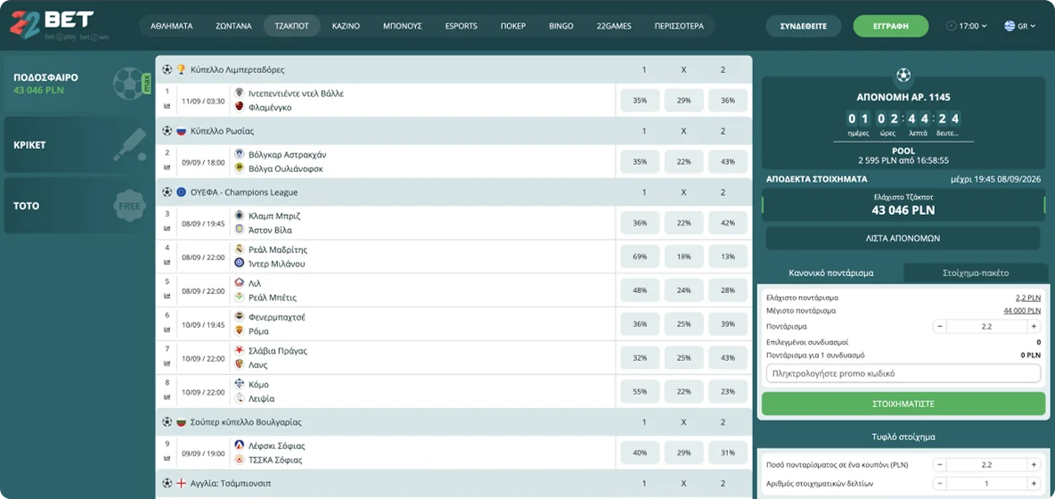Select the ΤΖΑΚΠΟΤ tab in navigation
This screenshot has height=499, width=1055.
[x=292, y=26]
